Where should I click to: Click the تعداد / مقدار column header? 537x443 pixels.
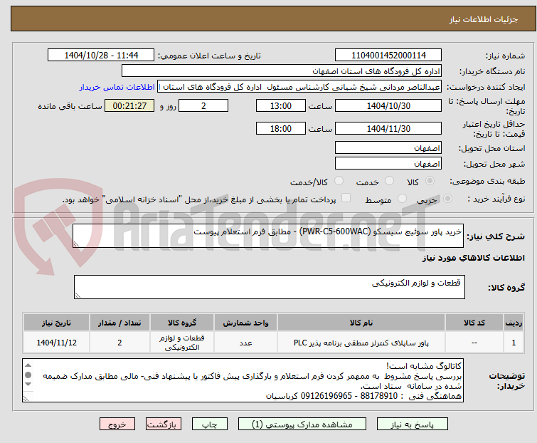pyautogui.click(x=119, y=323)
